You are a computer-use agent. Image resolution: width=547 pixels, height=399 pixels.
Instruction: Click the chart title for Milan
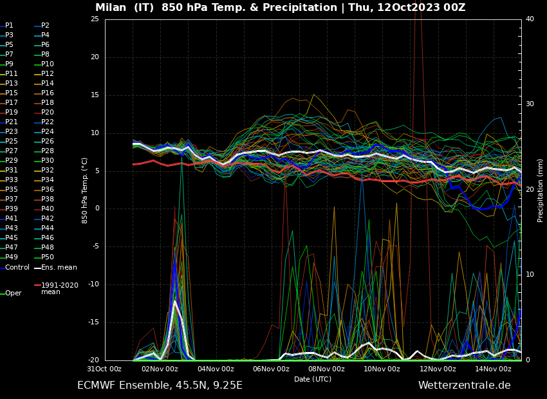pos(280,8)
